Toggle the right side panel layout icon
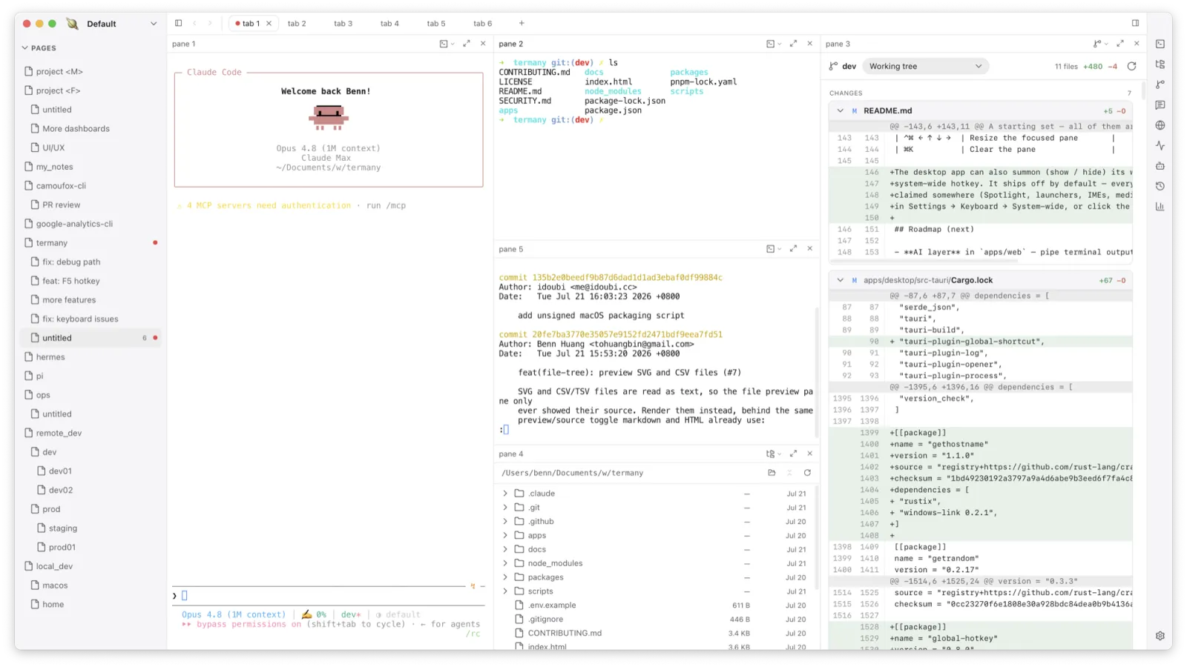 coord(1135,23)
